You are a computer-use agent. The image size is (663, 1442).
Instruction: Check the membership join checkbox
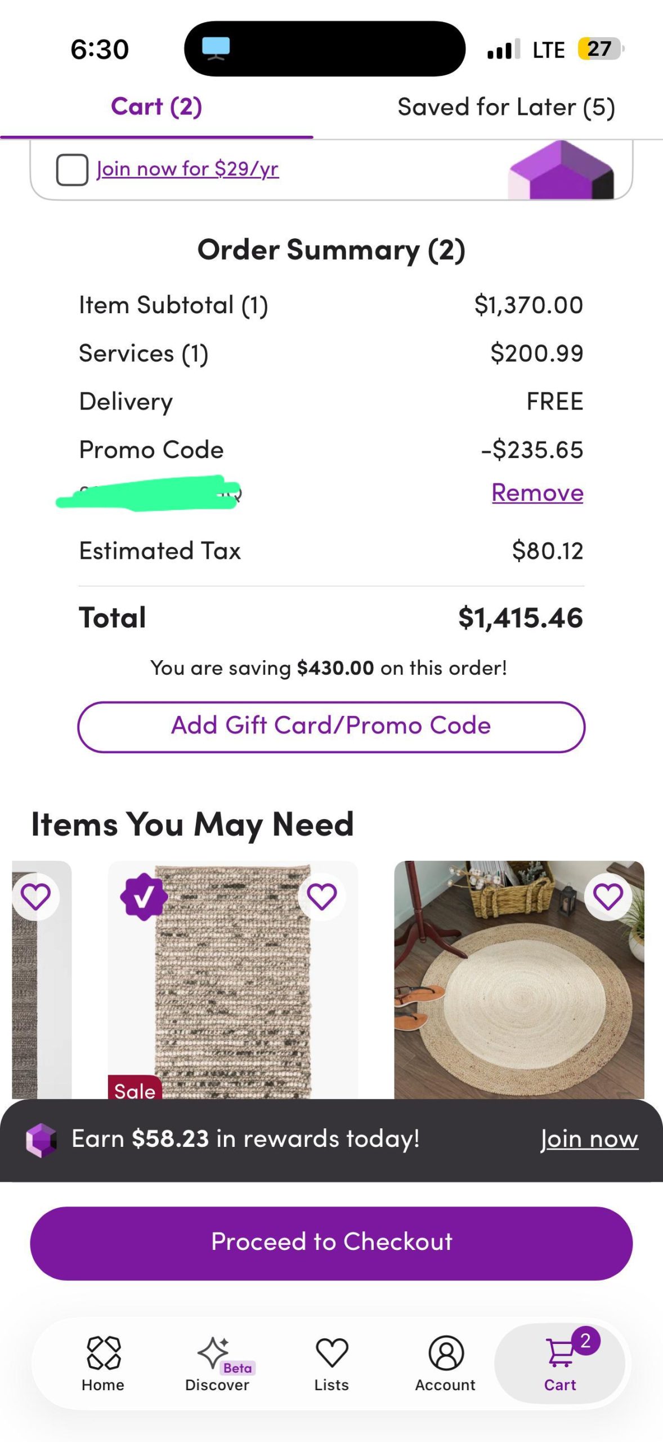coord(72,169)
